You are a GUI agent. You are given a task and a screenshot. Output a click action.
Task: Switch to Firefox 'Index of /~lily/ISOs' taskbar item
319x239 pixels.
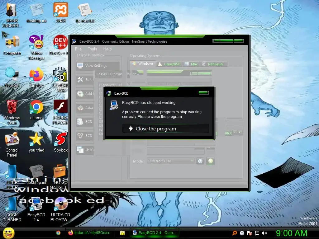click(90, 233)
